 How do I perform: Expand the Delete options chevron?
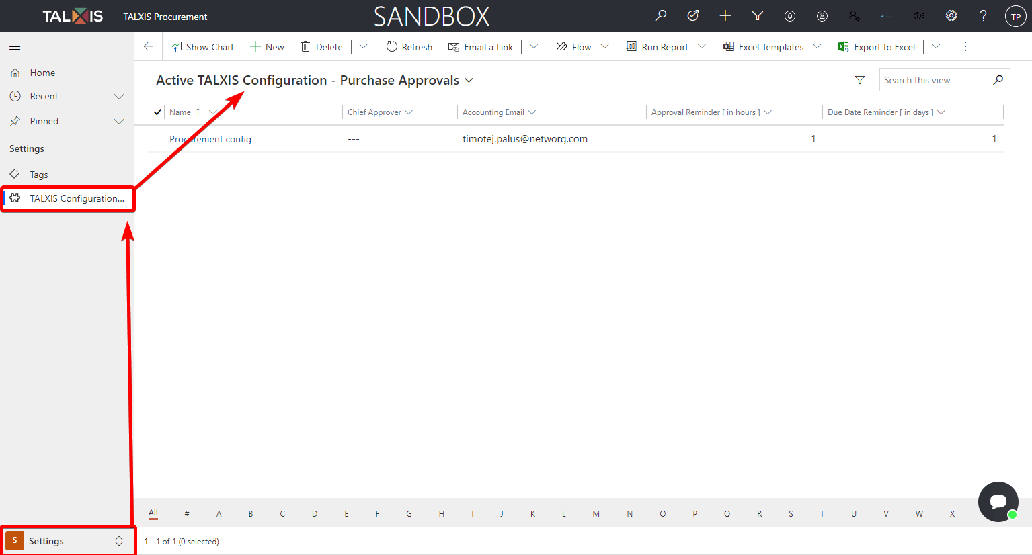364,46
